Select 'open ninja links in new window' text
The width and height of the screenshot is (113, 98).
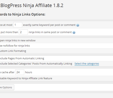[x=18, y=41]
